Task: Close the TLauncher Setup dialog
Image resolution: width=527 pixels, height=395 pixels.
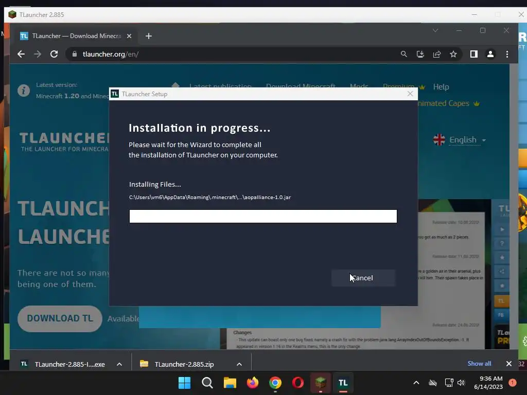Action: [x=410, y=94]
